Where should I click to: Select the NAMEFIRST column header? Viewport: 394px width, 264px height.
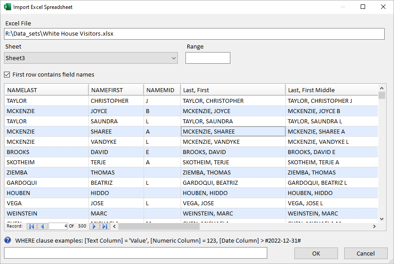pyautogui.click(x=115, y=89)
